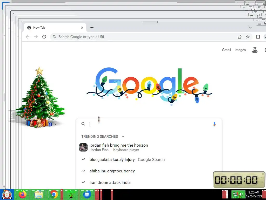Open the Christmas tree app on taskbar
This screenshot has width=266, height=200.
pyautogui.click(x=71, y=194)
